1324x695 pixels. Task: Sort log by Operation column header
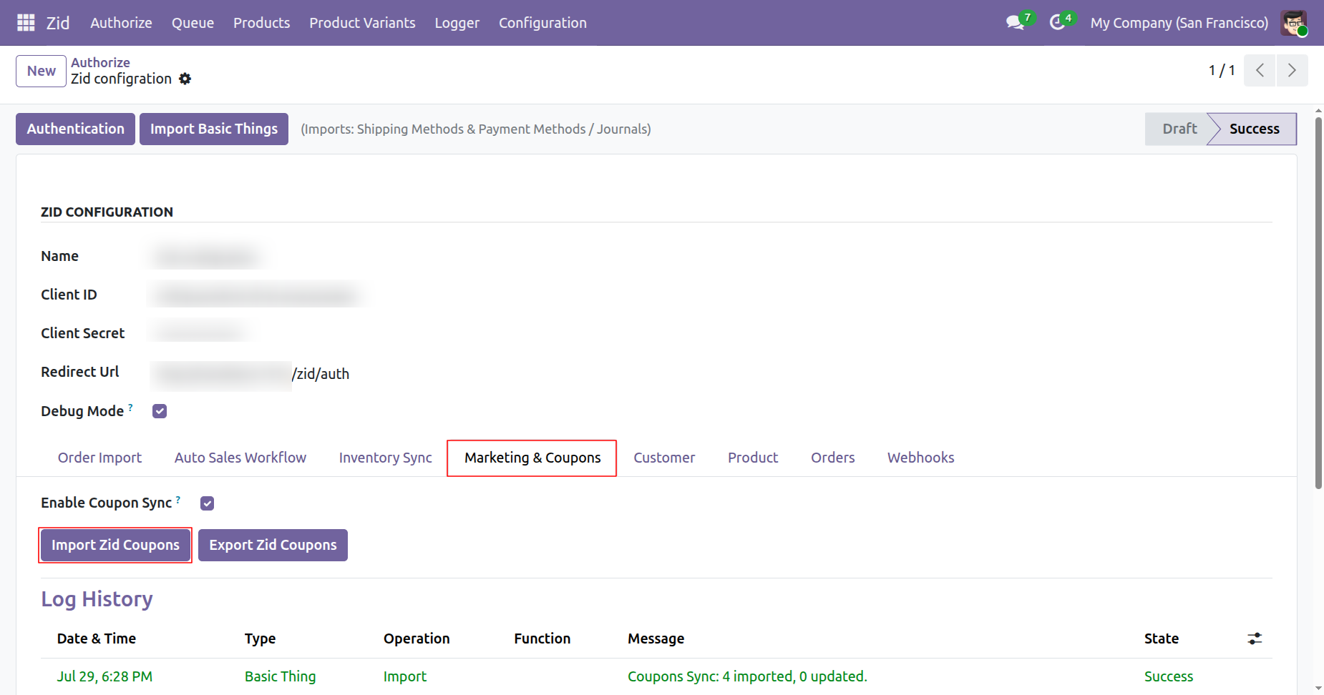point(417,639)
